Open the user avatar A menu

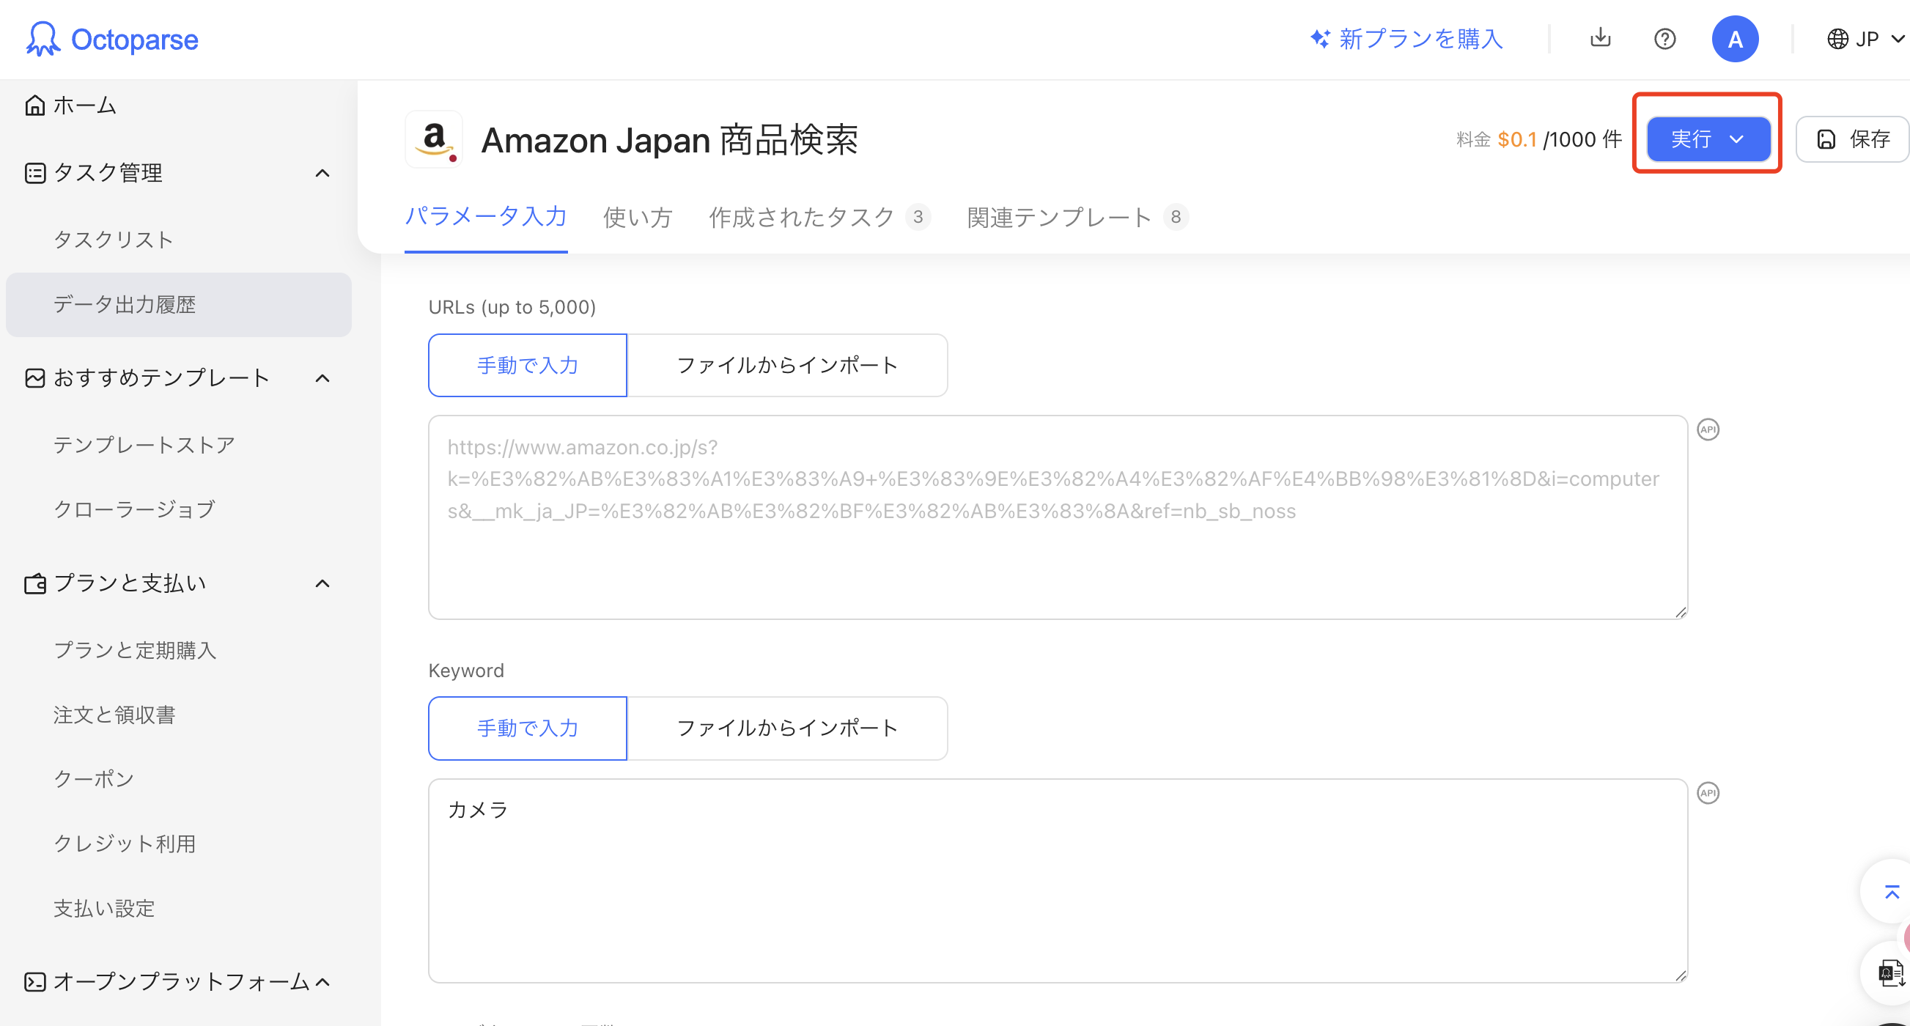pos(1734,39)
